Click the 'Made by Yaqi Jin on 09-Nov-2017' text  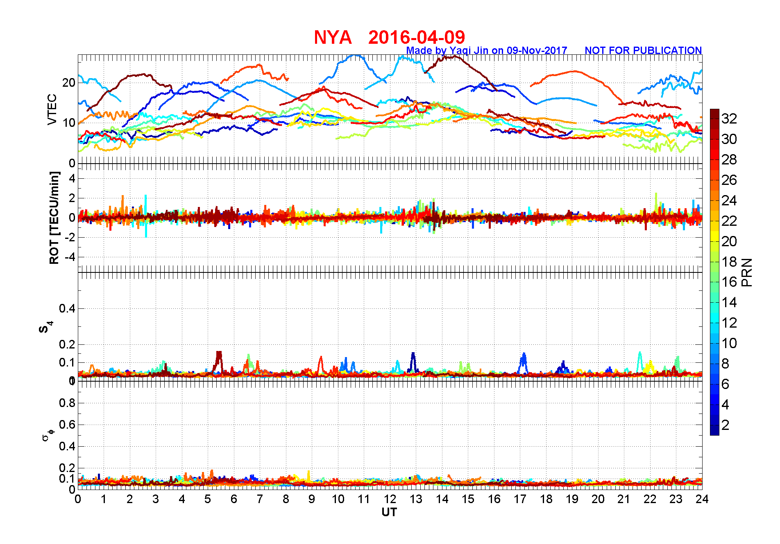(487, 50)
